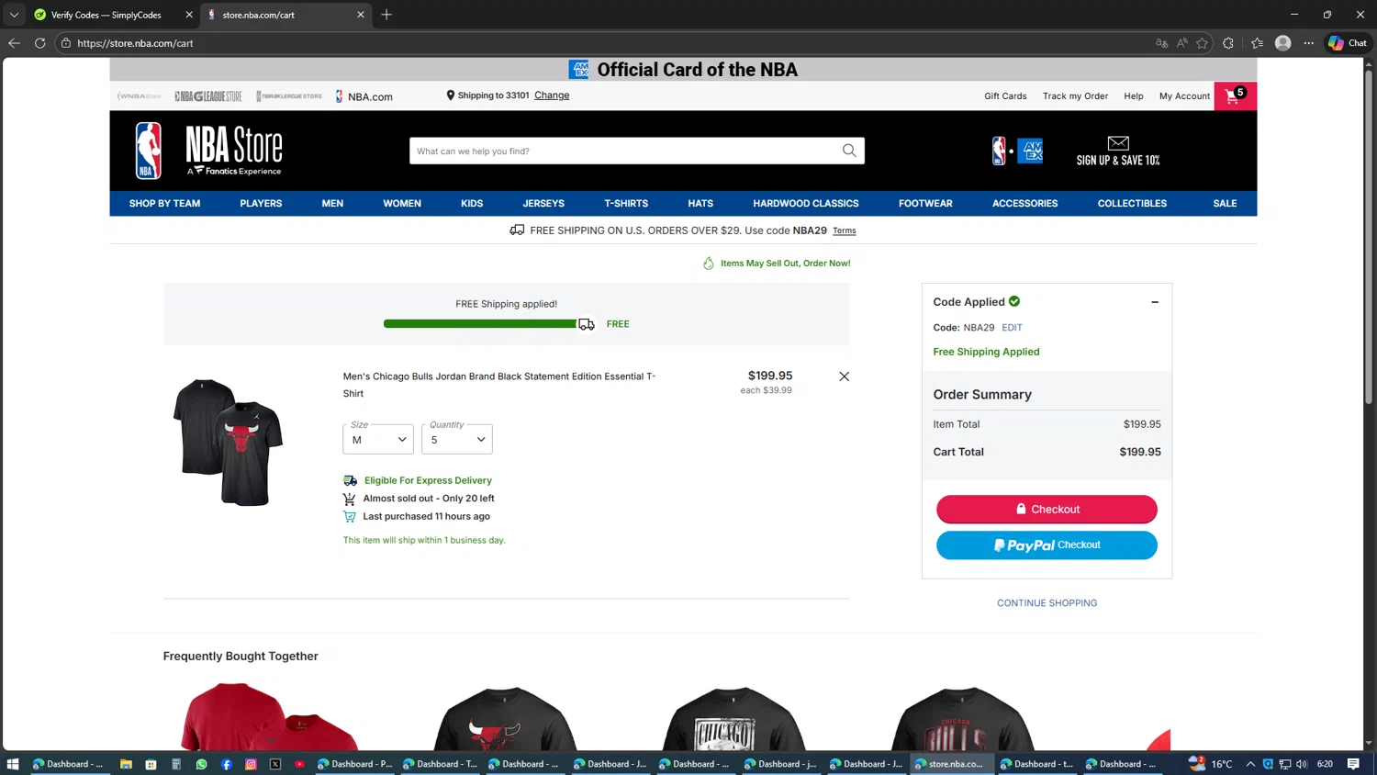Click the address bar URL
Screen dimensions: 1377x775
tap(135, 43)
